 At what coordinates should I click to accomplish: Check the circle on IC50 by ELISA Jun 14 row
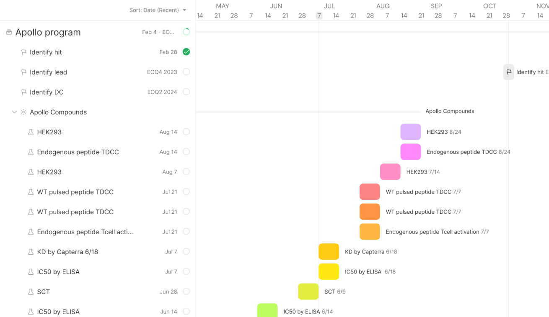point(186,312)
